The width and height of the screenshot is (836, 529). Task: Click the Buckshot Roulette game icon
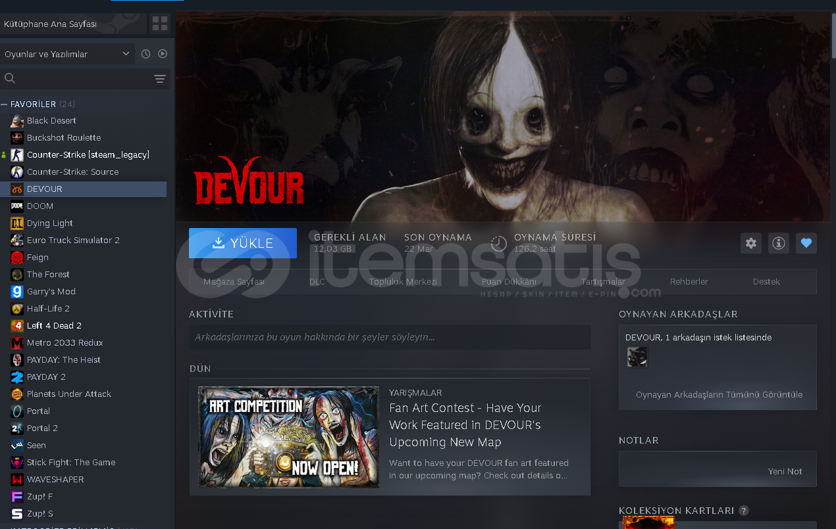(x=17, y=137)
